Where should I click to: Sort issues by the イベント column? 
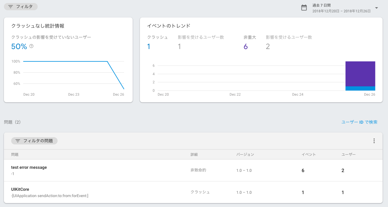point(308,154)
